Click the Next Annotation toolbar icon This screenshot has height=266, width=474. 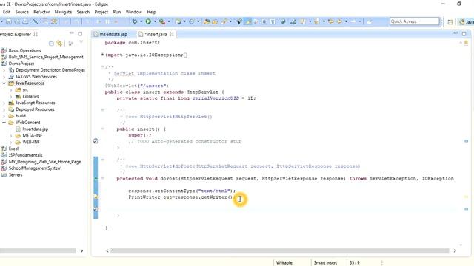pyautogui.click(x=302, y=21)
